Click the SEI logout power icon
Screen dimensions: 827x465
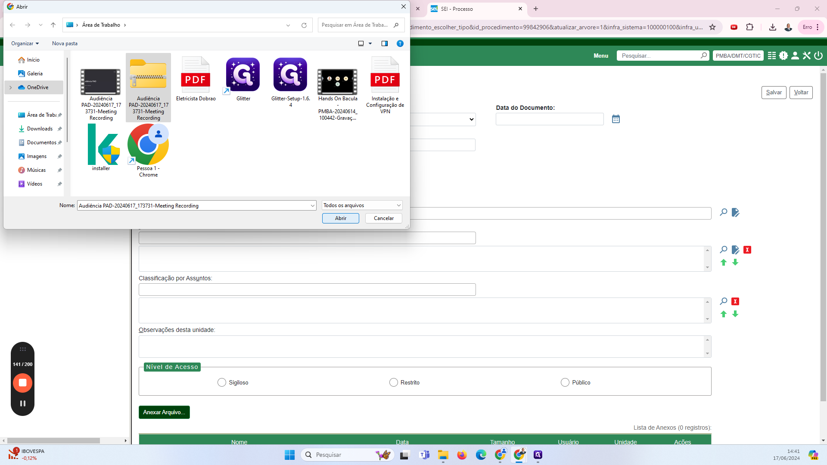818,56
